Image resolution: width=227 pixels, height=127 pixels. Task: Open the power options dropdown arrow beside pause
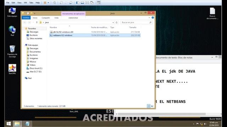click(x=48, y=2)
